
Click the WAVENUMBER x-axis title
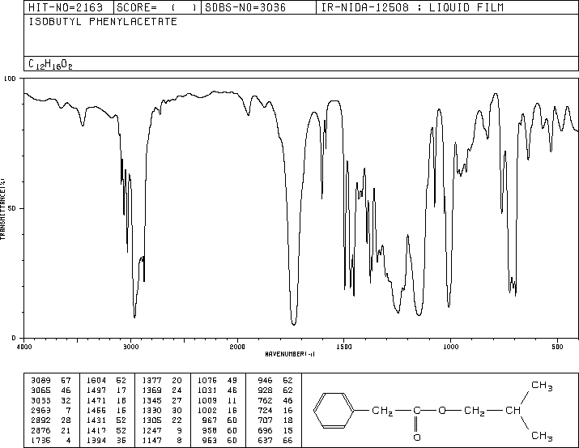click(x=290, y=354)
